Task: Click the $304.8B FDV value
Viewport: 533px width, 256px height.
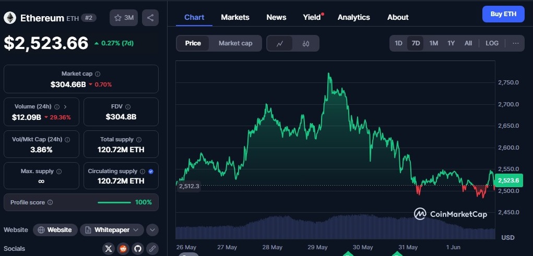Action: [121, 117]
